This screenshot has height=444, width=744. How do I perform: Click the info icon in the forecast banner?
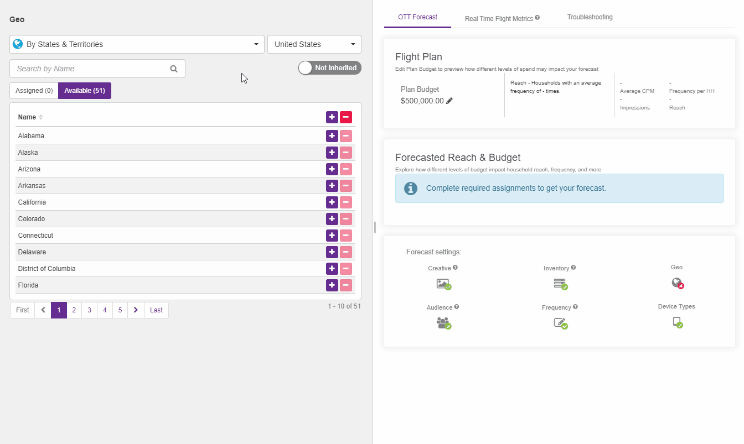pyautogui.click(x=410, y=188)
